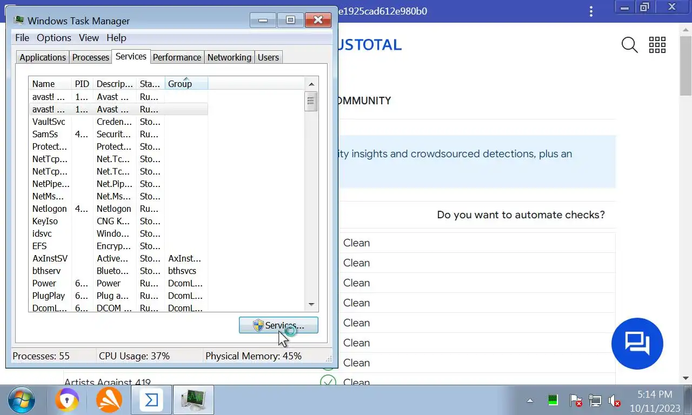The image size is (692, 415).
Task: Click the muted speaker tray icon
Action: 614,401
